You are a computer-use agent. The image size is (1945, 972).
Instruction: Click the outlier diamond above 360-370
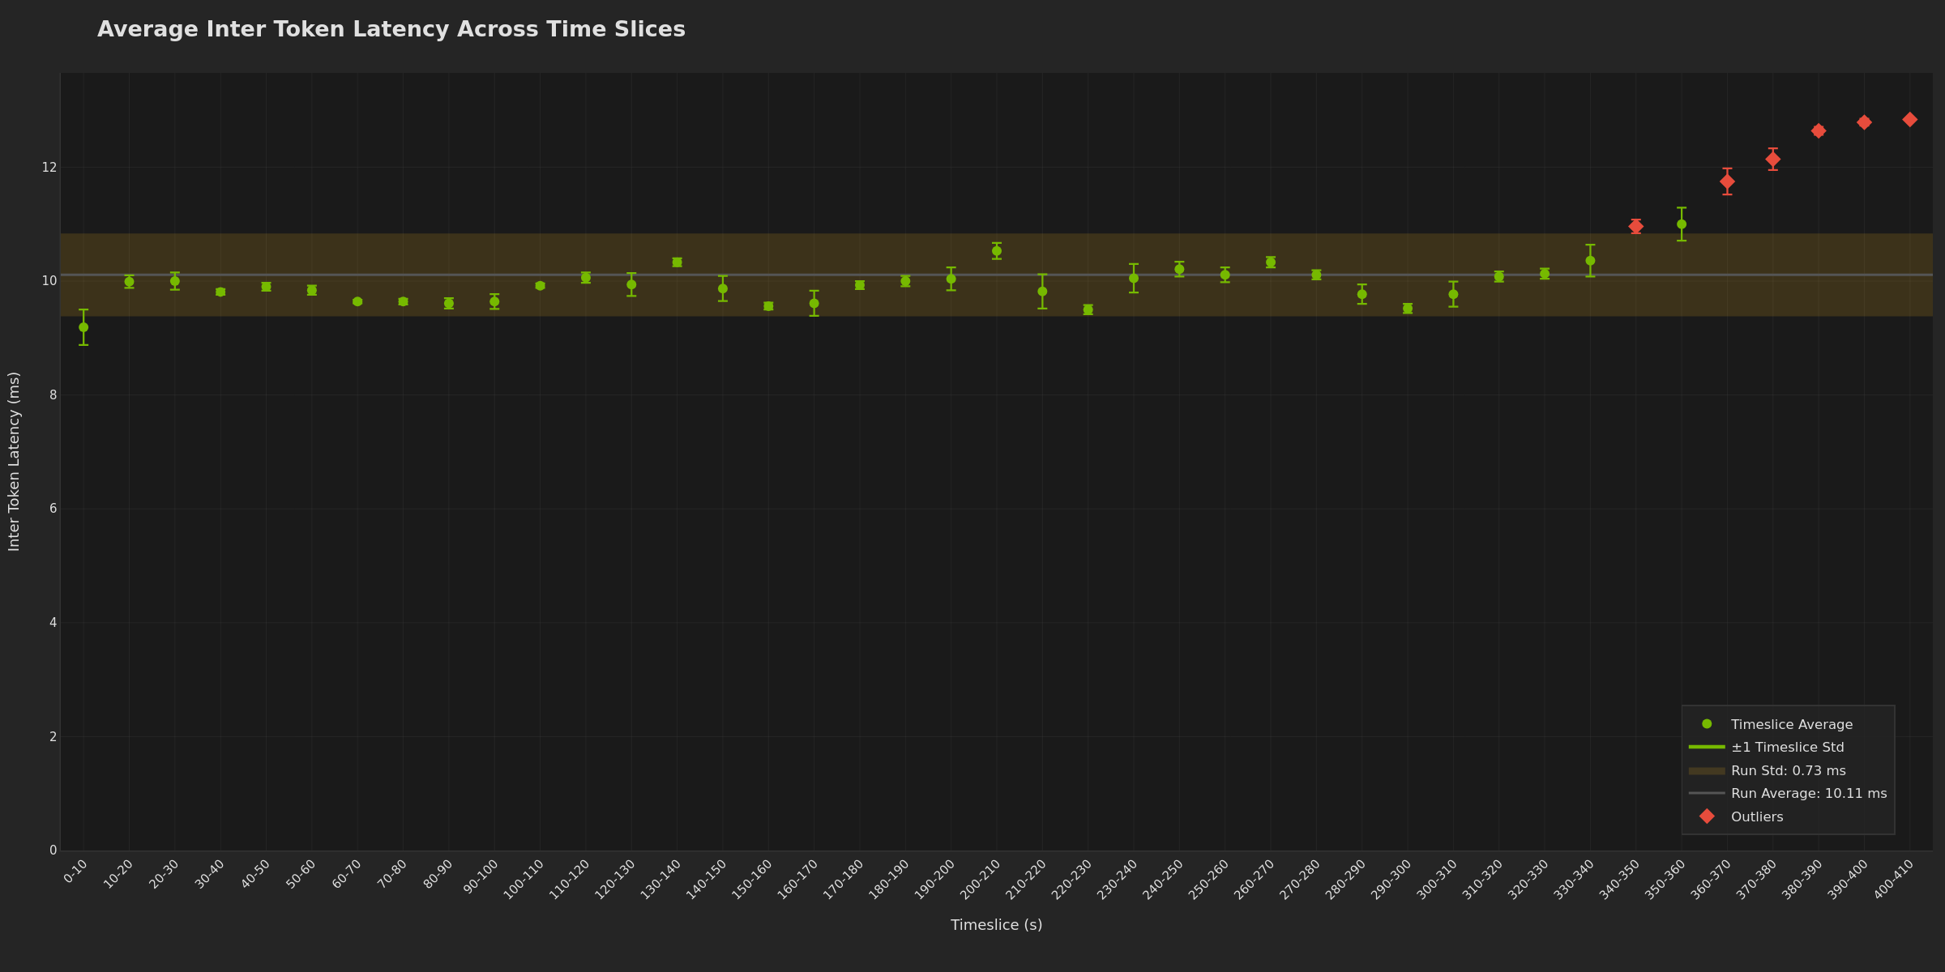tap(1725, 181)
